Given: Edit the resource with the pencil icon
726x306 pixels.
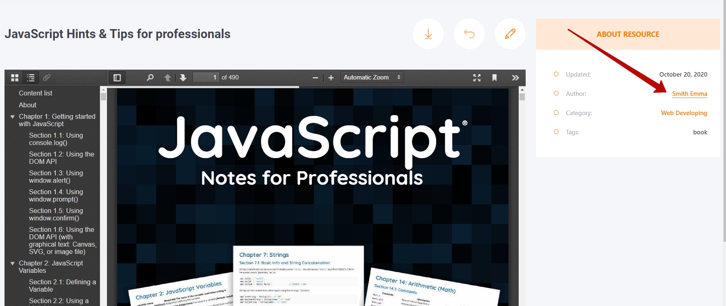Looking at the screenshot, I should click(510, 34).
